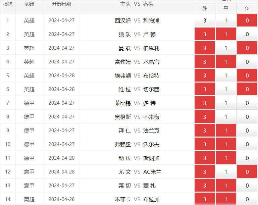Deselect draw (1) for 弗赖堡 VS 沃尔夫
This screenshot has height=205, width=258.
coord(226,144)
